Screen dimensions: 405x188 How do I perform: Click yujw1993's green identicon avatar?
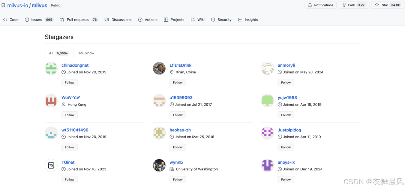(x=267, y=101)
